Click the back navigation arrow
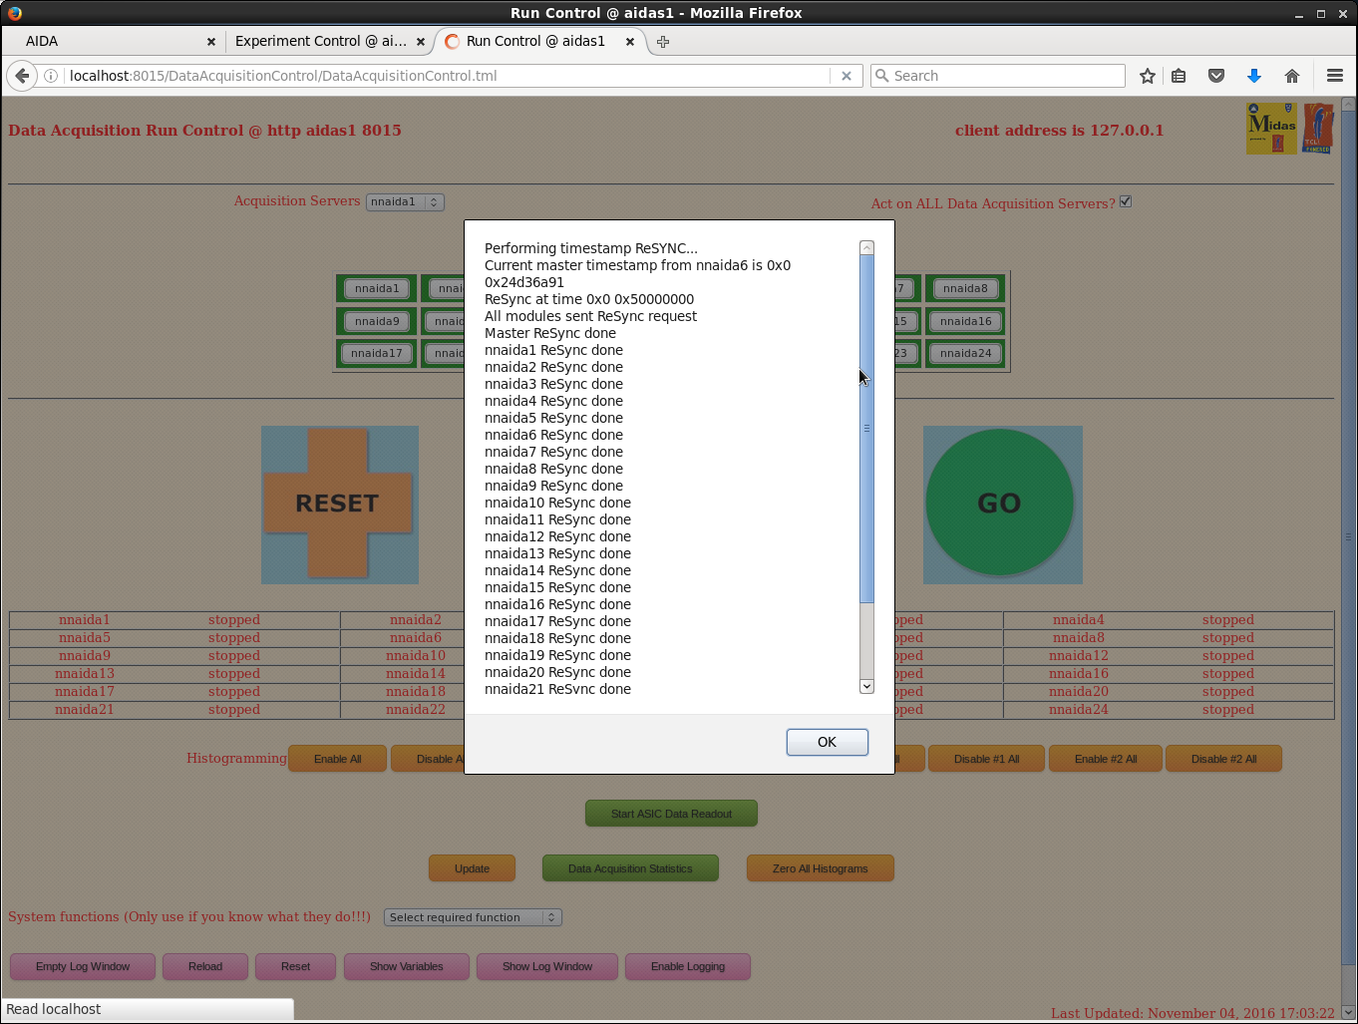 [22, 76]
